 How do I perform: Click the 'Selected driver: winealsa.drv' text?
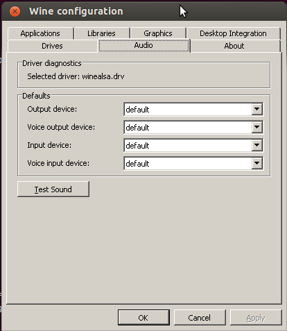pyautogui.click(x=76, y=76)
